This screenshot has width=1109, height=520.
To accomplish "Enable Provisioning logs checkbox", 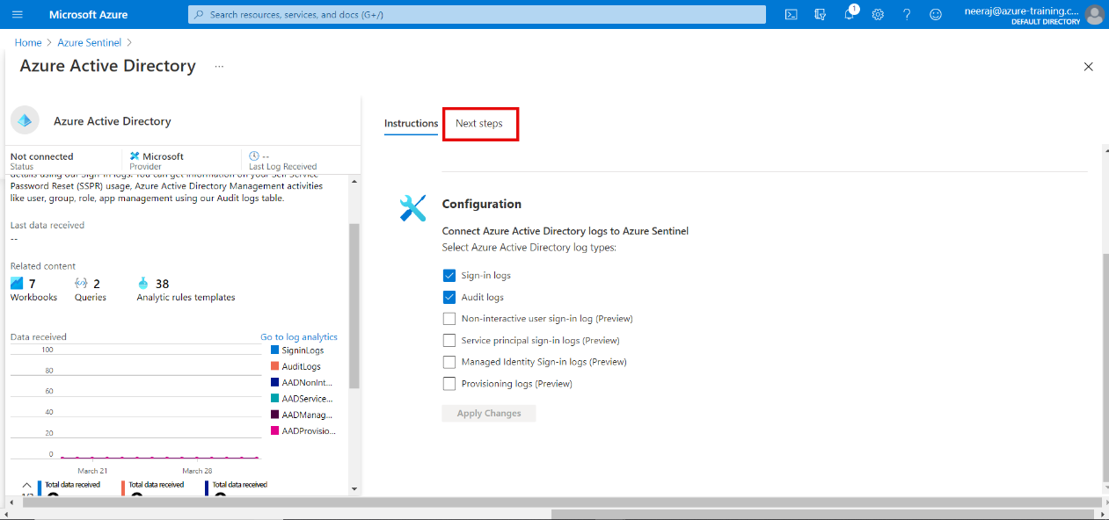I will click(x=449, y=384).
